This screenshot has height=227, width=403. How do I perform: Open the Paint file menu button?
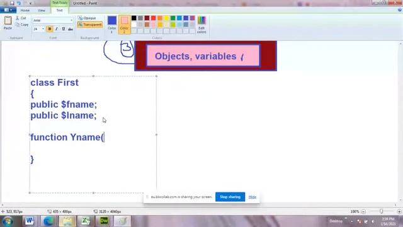[8, 10]
